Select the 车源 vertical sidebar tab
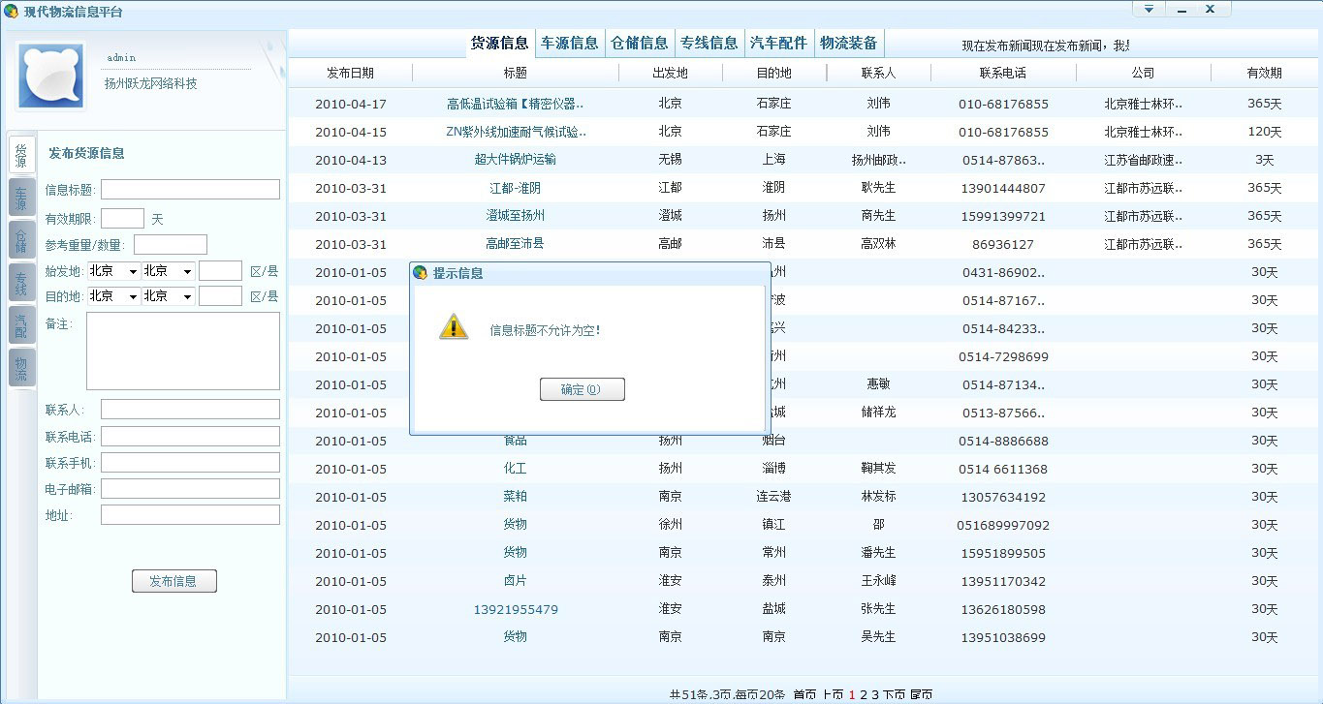The height and width of the screenshot is (704, 1323). click(x=21, y=198)
